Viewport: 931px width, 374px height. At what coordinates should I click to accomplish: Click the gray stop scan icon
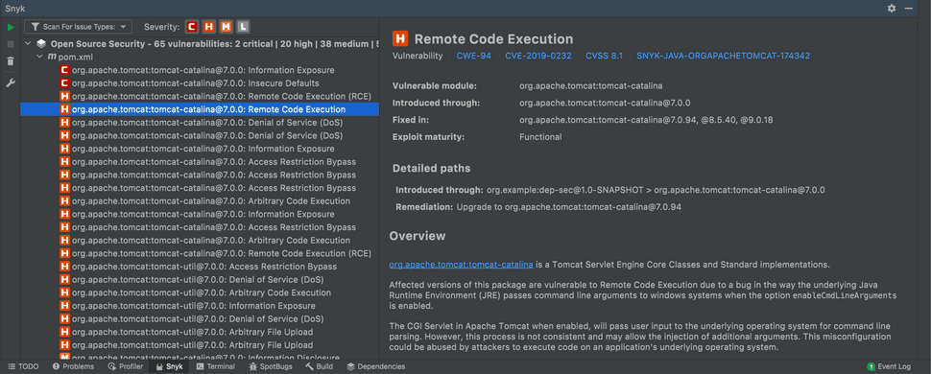click(x=11, y=44)
